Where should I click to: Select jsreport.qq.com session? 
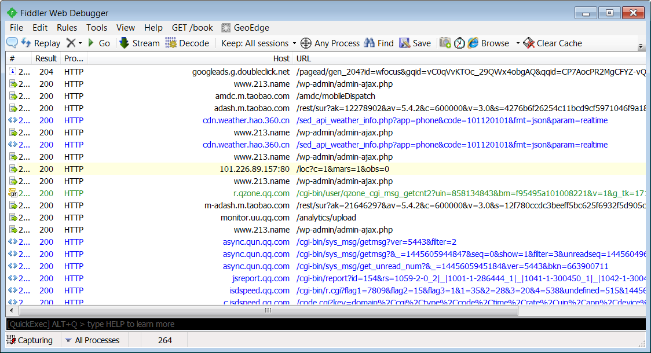pyautogui.click(x=326, y=278)
